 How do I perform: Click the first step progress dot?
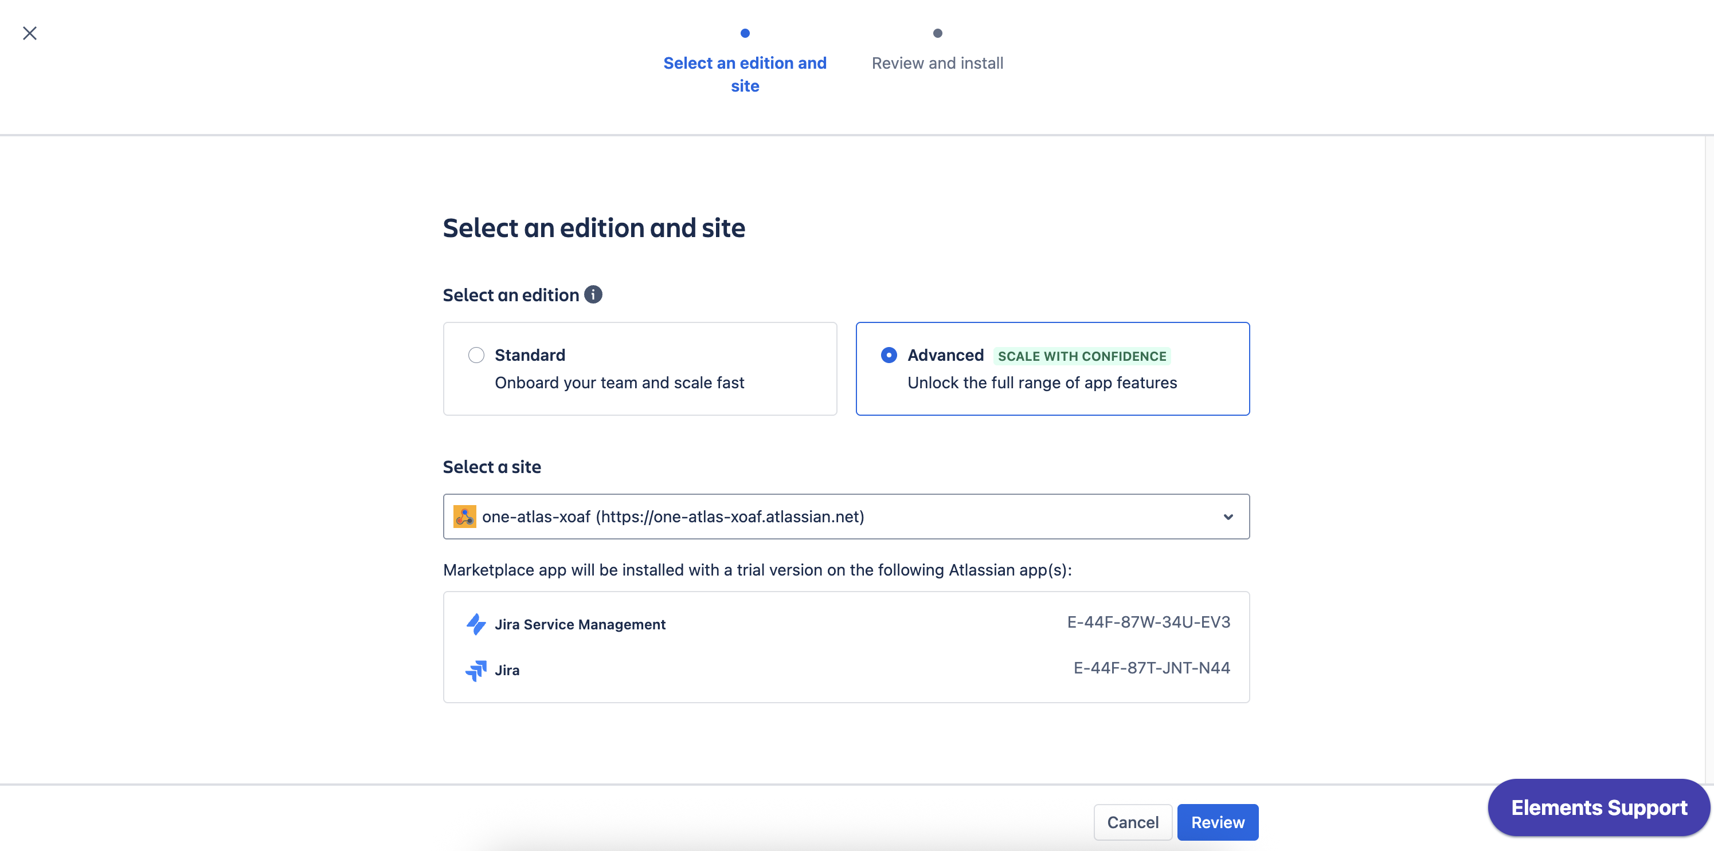(x=745, y=33)
